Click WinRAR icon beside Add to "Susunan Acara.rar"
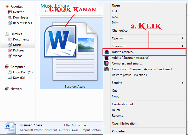Image resolution: width=188 pixels, height=135 pixels. (106, 58)
